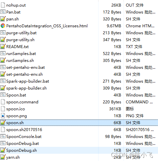Click the spoon.command file icon

(x=3, y=102)
